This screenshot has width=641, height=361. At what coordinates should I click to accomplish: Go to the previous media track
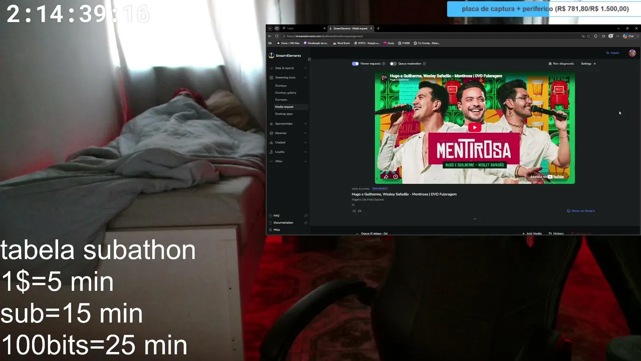(x=354, y=211)
